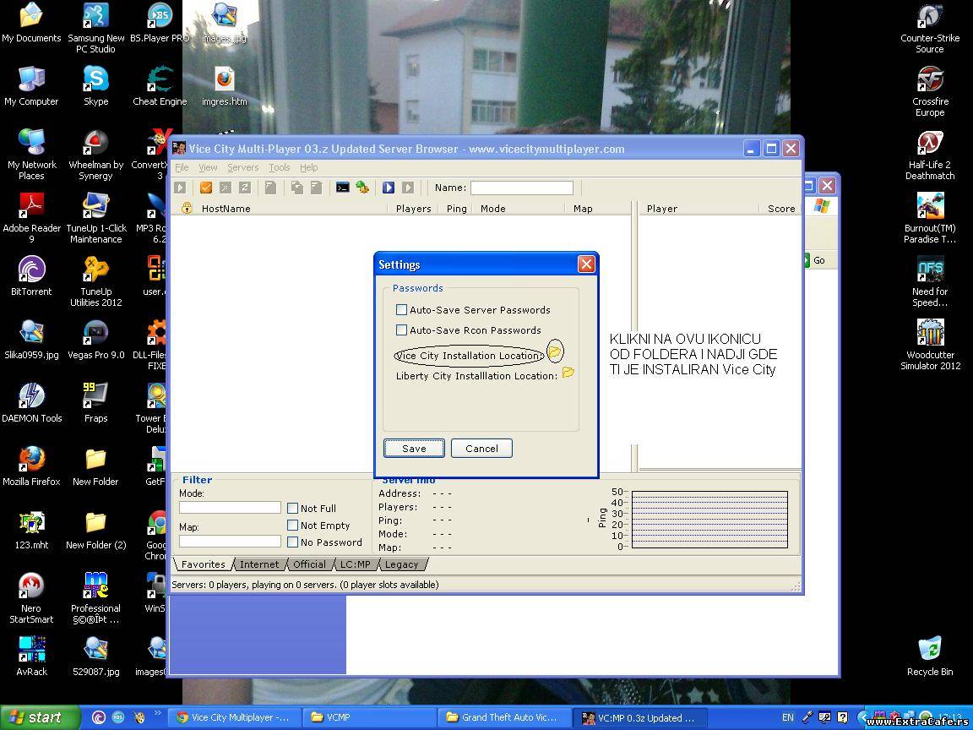Image resolution: width=973 pixels, height=730 pixels.
Task: Select the DAEMON Tools desktop icon
Action: (31, 402)
